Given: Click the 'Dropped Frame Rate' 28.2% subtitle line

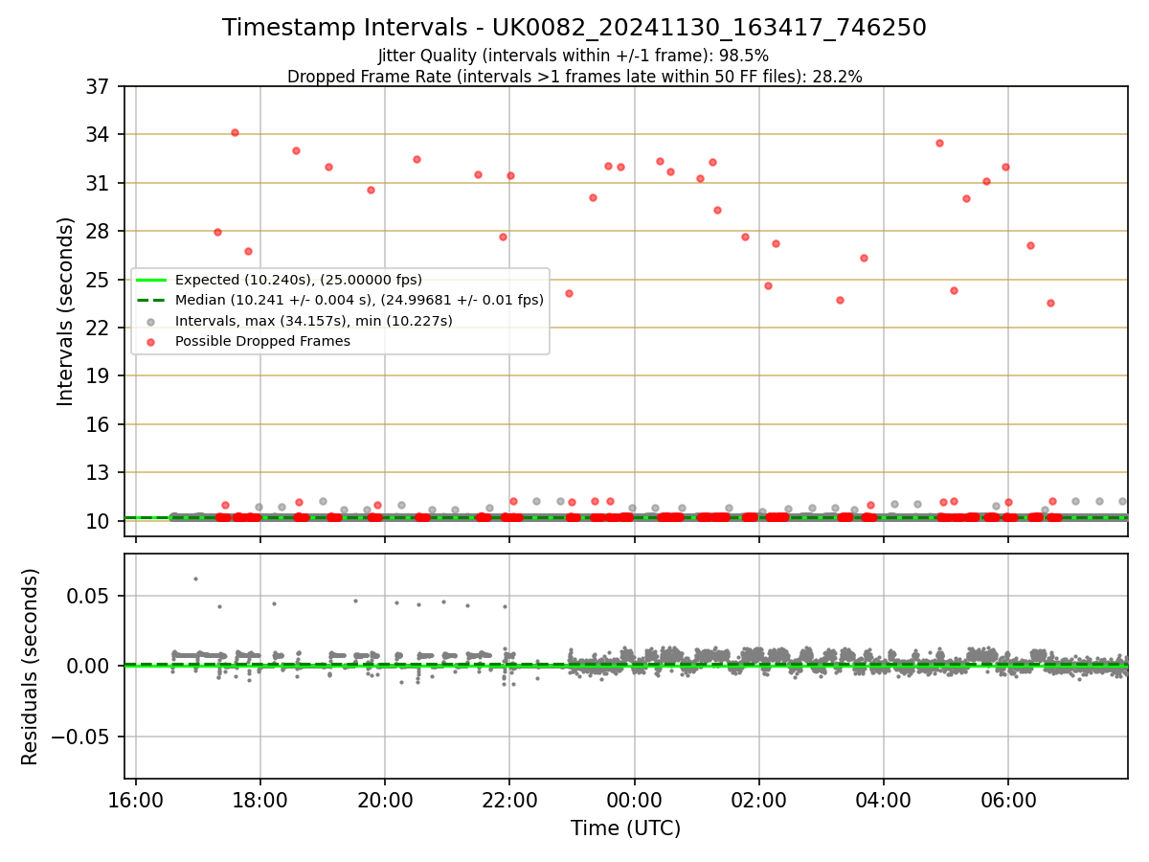Looking at the screenshot, I should click(574, 77).
